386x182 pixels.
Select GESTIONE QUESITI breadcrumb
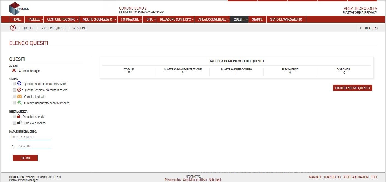click(53, 28)
